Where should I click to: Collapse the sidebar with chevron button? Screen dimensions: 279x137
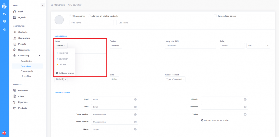point(43,6)
